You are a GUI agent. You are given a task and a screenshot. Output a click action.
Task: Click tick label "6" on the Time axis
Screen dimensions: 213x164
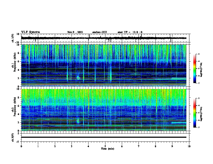(x=122, y=146)
